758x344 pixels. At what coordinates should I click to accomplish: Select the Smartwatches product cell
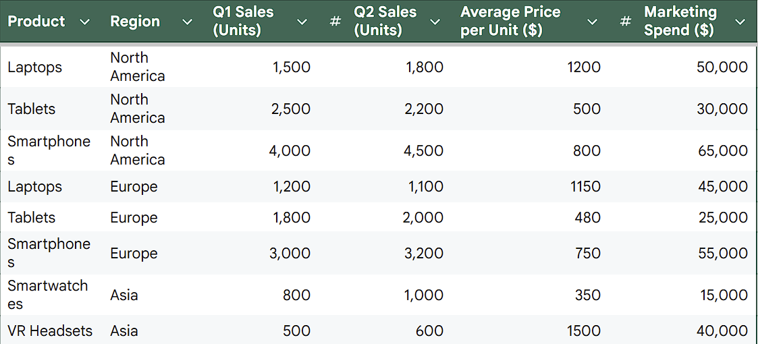(48, 295)
